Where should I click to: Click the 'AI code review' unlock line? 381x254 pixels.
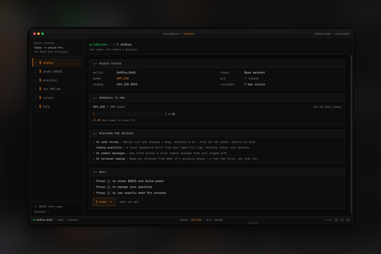[x=175, y=142]
